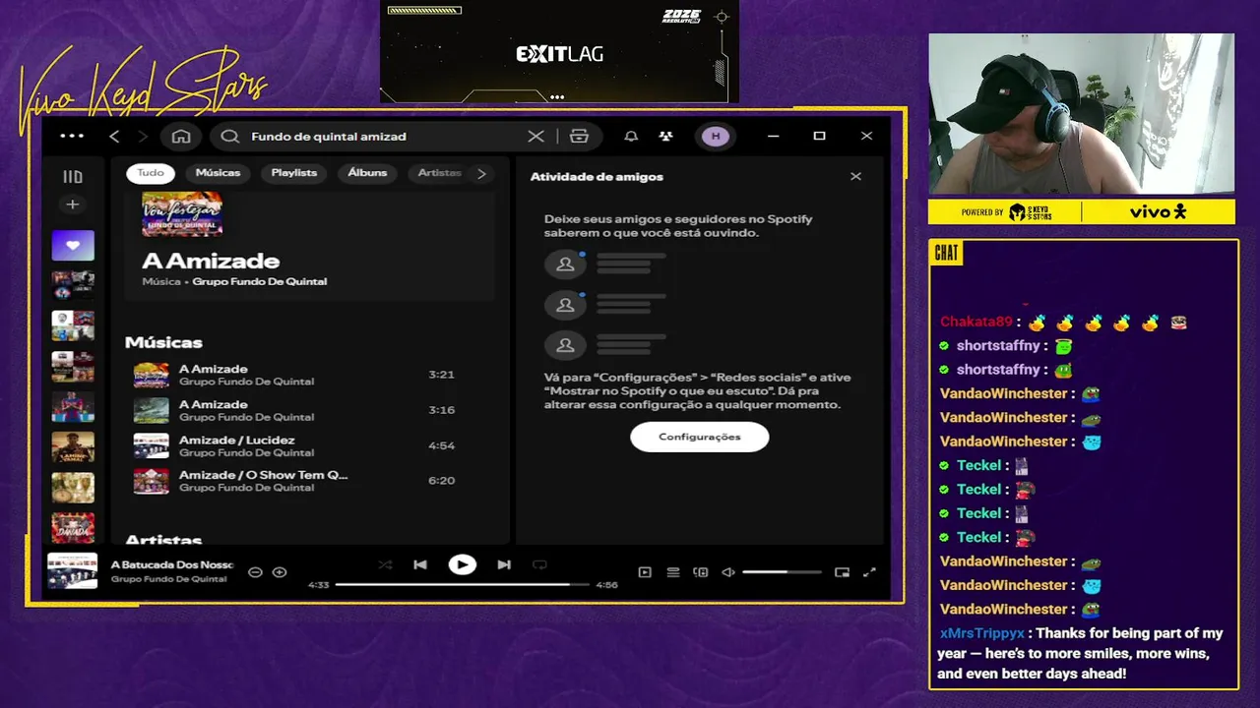Select the Playlists filter chip
1260x708 pixels.
(x=294, y=173)
